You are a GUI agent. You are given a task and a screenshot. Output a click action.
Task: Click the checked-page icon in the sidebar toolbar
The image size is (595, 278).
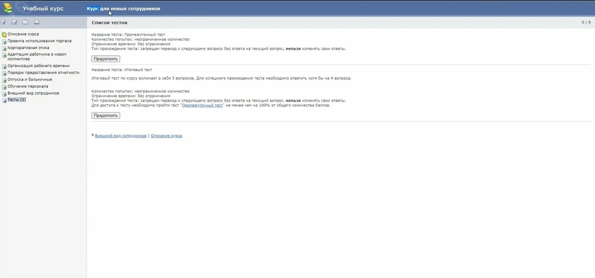tap(3, 22)
